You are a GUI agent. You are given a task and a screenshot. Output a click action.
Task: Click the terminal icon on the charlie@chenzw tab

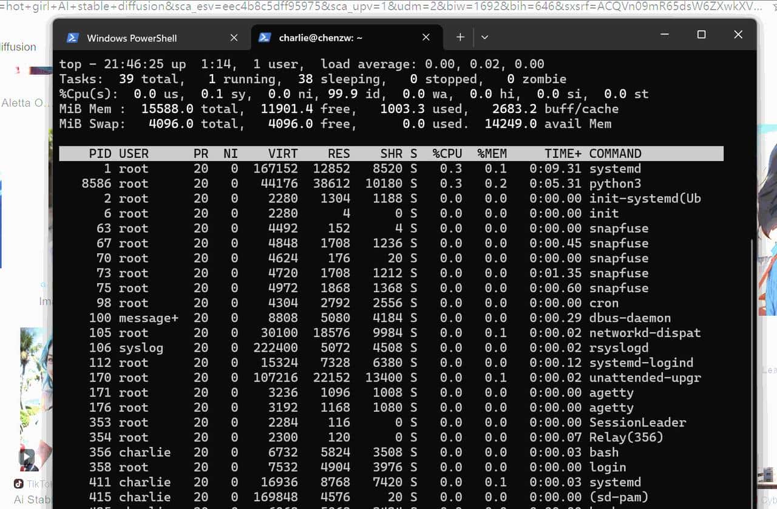[x=265, y=37]
